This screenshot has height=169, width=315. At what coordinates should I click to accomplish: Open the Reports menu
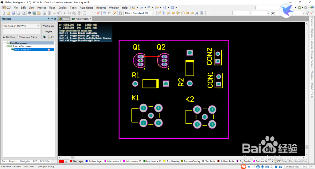click(101, 8)
